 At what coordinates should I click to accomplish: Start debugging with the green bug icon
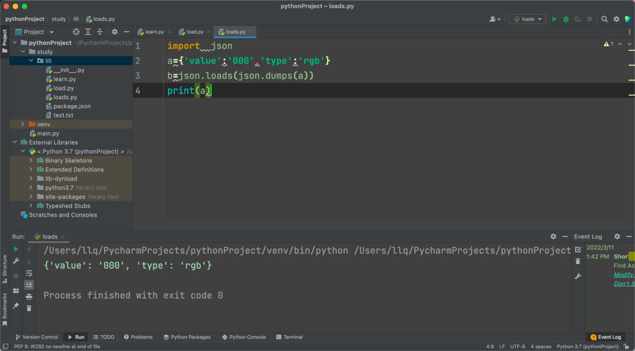pos(566,19)
